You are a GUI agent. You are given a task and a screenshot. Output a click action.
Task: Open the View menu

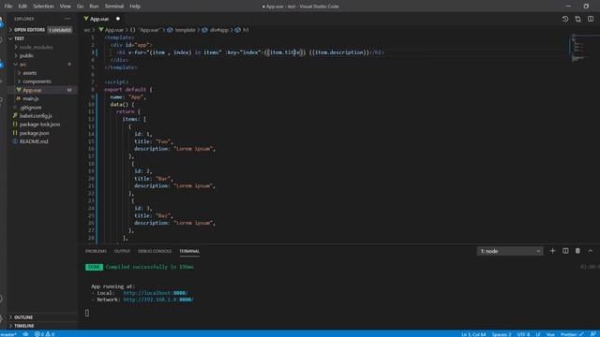pyautogui.click(x=65, y=7)
